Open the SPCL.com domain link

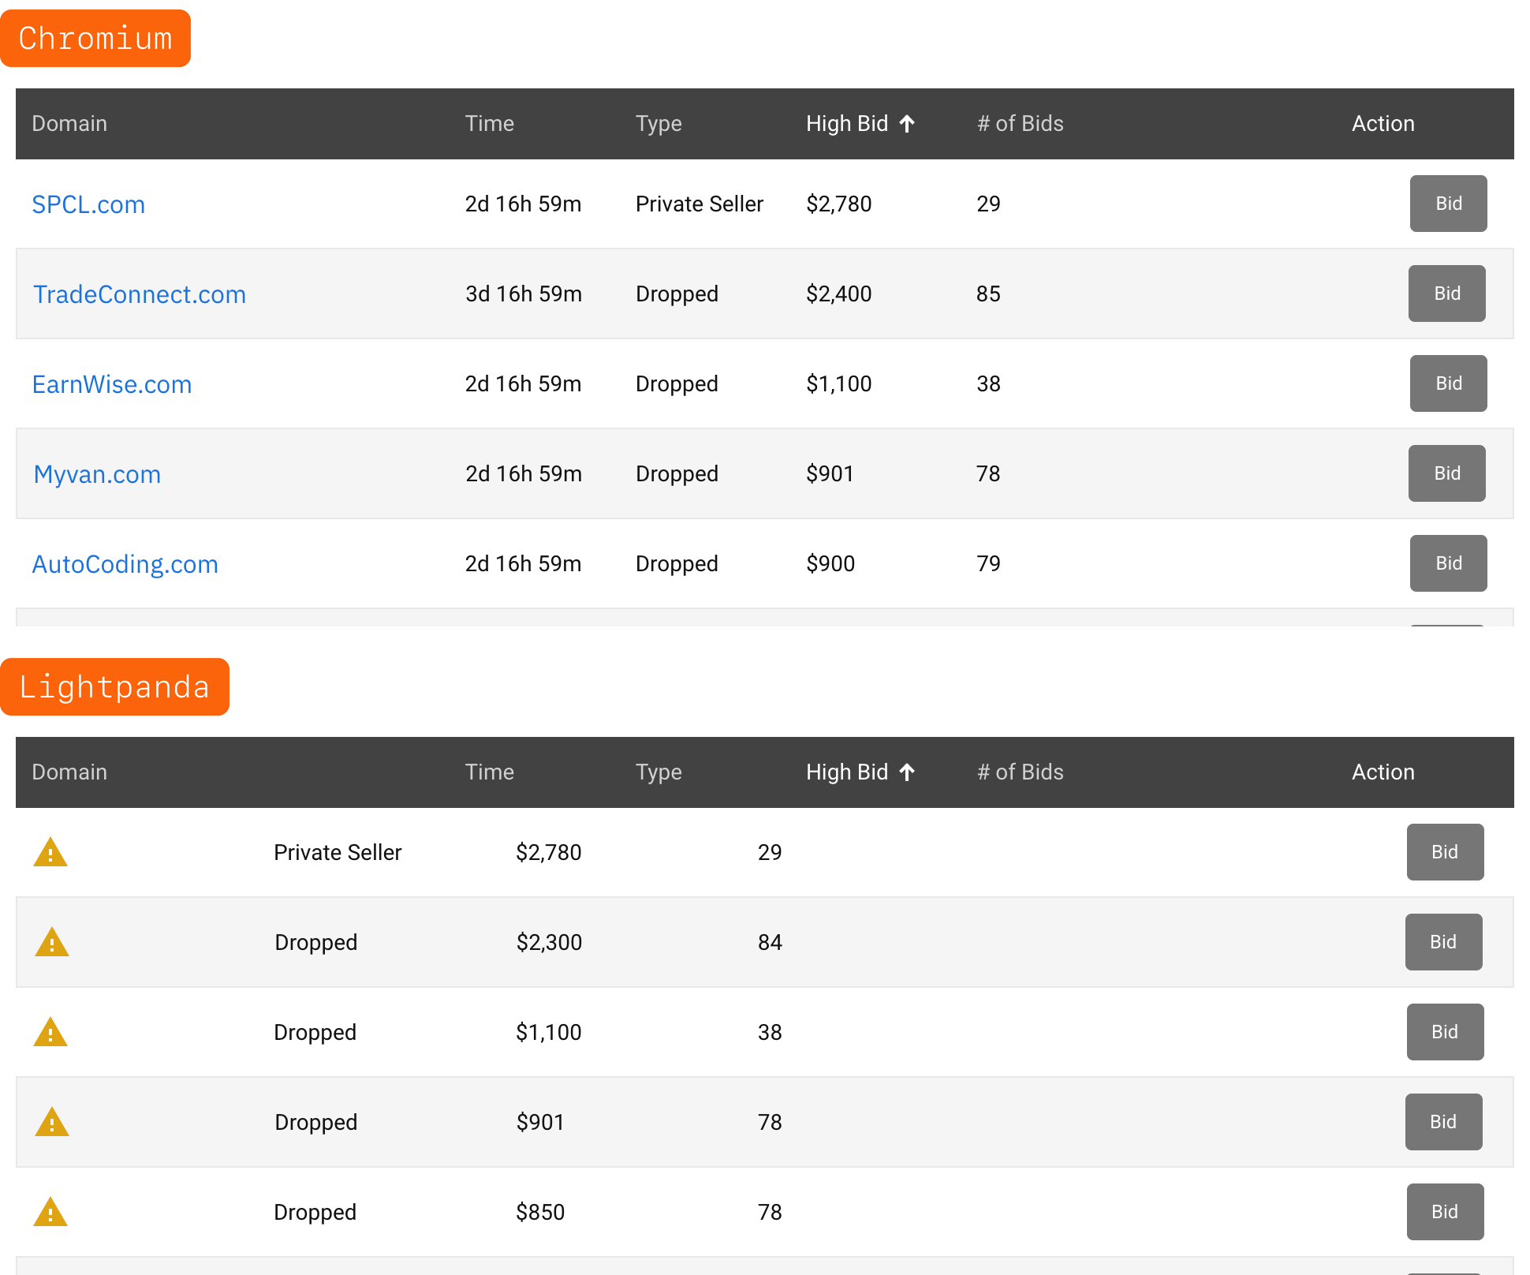click(x=88, y=204)
